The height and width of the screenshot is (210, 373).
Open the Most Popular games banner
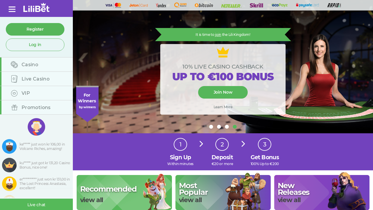click(223, 192)
